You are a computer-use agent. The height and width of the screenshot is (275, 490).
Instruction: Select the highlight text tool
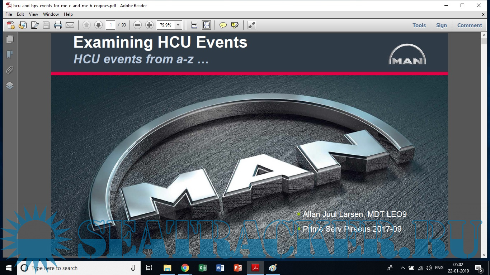pos(235,25)
